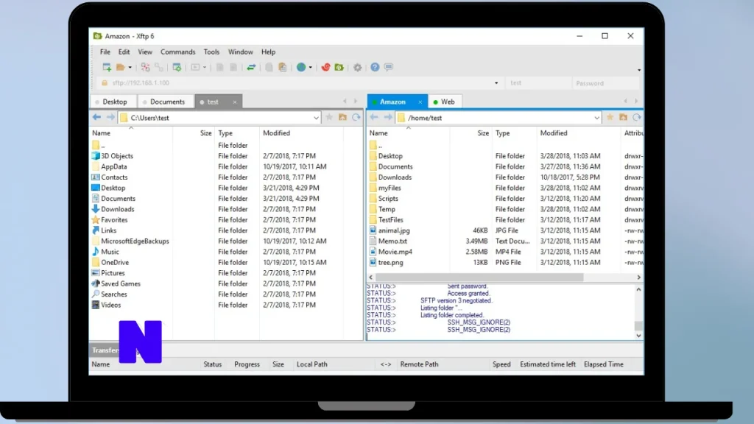
Task: Click the session properties window-with-gear icon
Action: [177, 67]
